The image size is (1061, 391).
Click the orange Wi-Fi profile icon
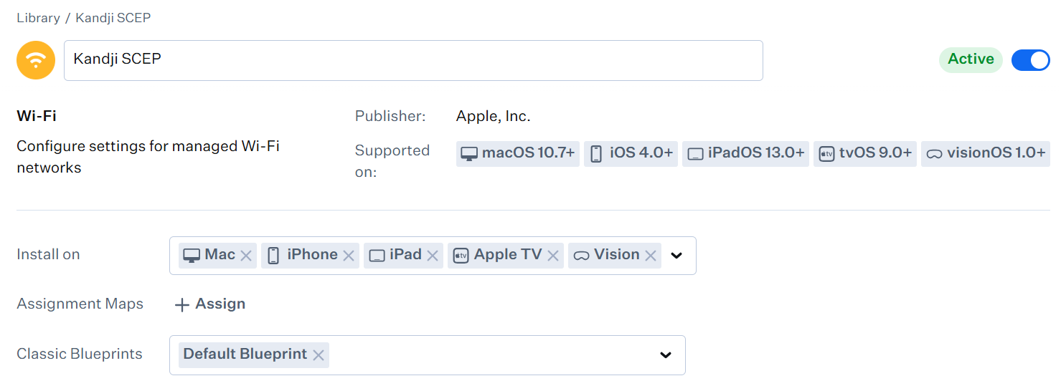point(36,60)
